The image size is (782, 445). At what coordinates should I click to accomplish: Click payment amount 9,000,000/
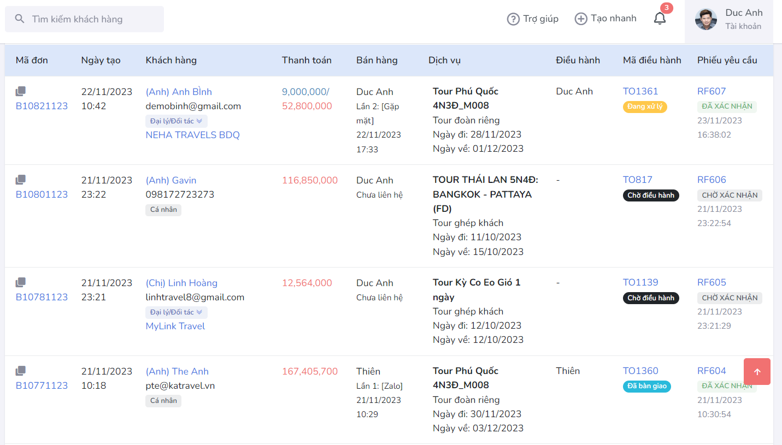coord(306,92)
